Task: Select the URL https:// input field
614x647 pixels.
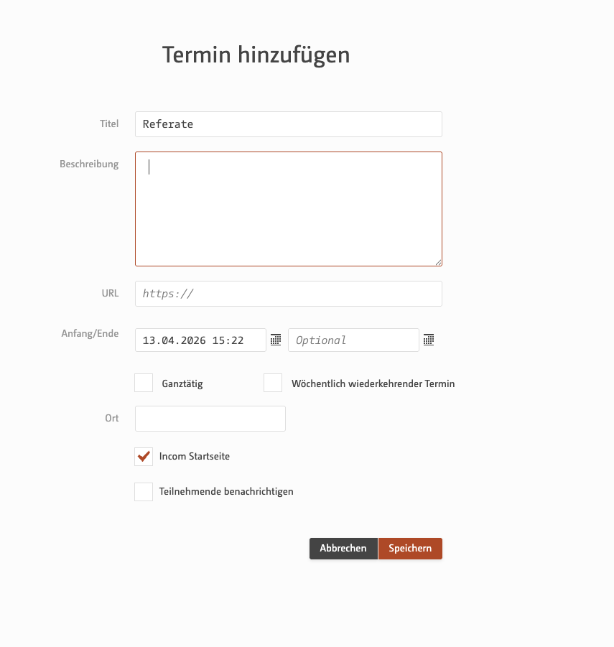Action: pyautogui.click(x=289, y=294)
